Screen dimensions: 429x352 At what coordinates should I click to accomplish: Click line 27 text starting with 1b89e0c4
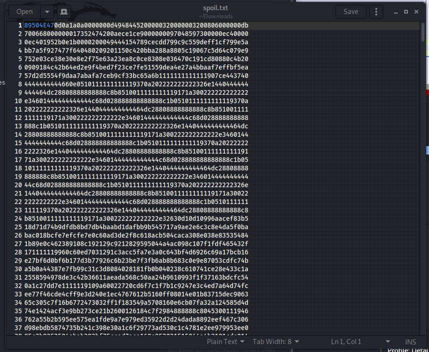(x=136, y=244)
